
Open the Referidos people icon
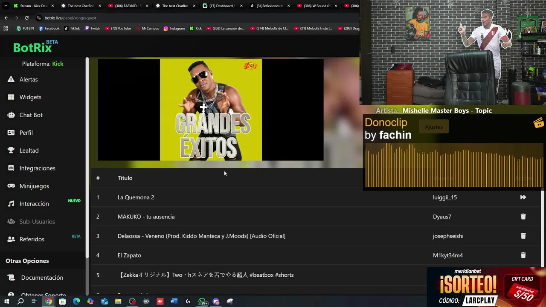click(11, 239)
